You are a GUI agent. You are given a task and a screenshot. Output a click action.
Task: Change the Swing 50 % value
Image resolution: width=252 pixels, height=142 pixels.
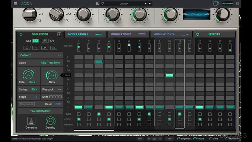34,90
